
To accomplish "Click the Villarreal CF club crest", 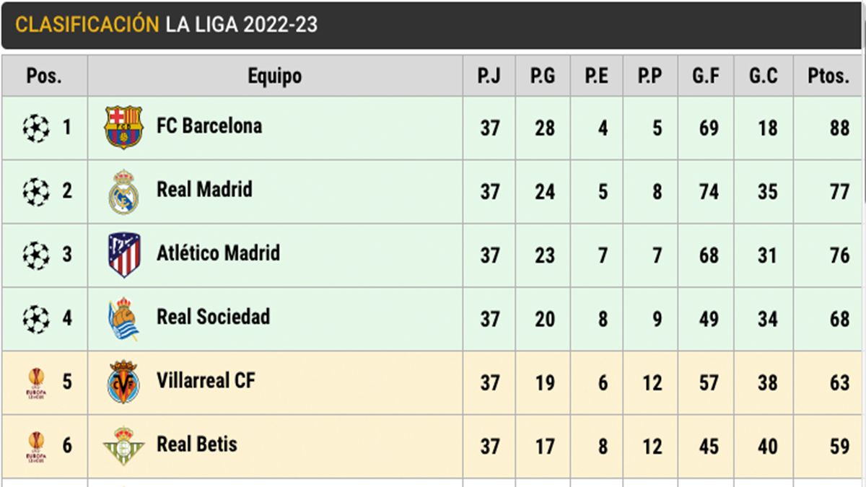I will click(123, 382).
